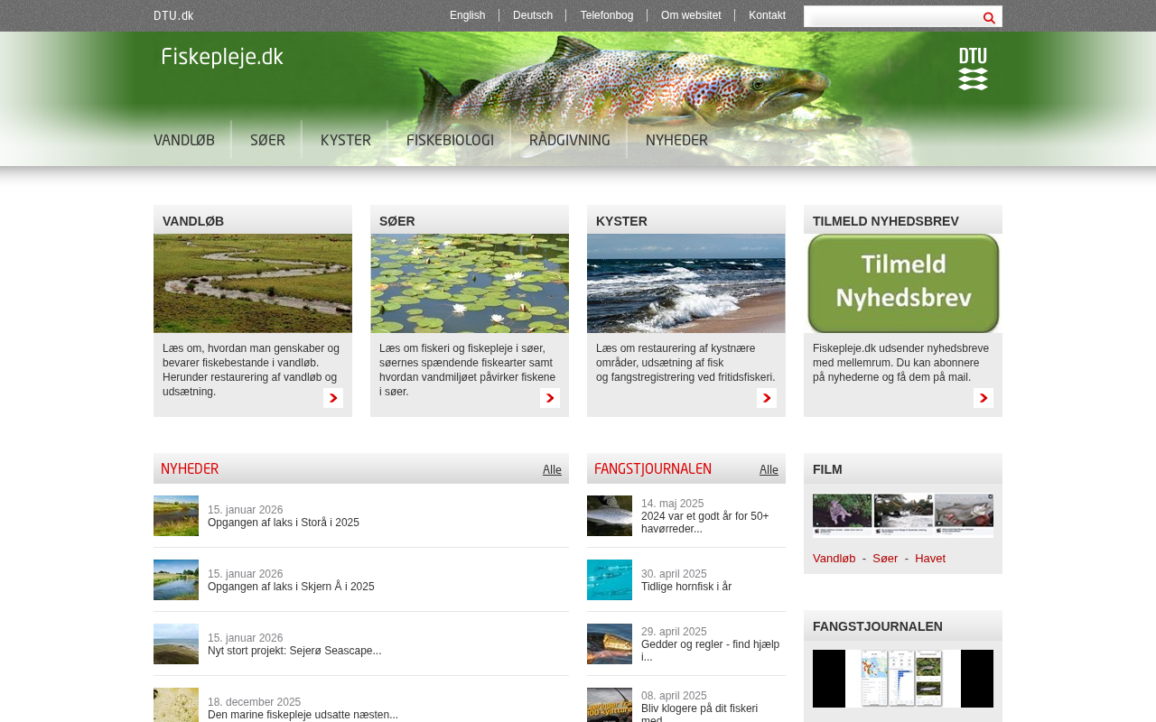Image resolution: width=1156 pixels, height=722 pixels.
Task: Open article Tidlige hornfisk i år
Action: (x=686, y=587)
